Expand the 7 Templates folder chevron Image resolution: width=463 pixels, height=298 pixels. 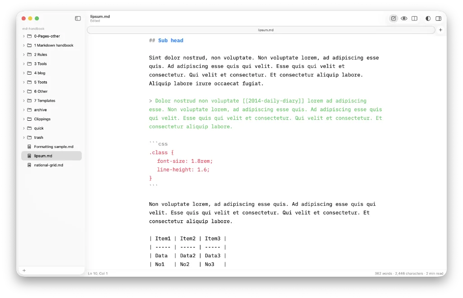pos(24,101)
